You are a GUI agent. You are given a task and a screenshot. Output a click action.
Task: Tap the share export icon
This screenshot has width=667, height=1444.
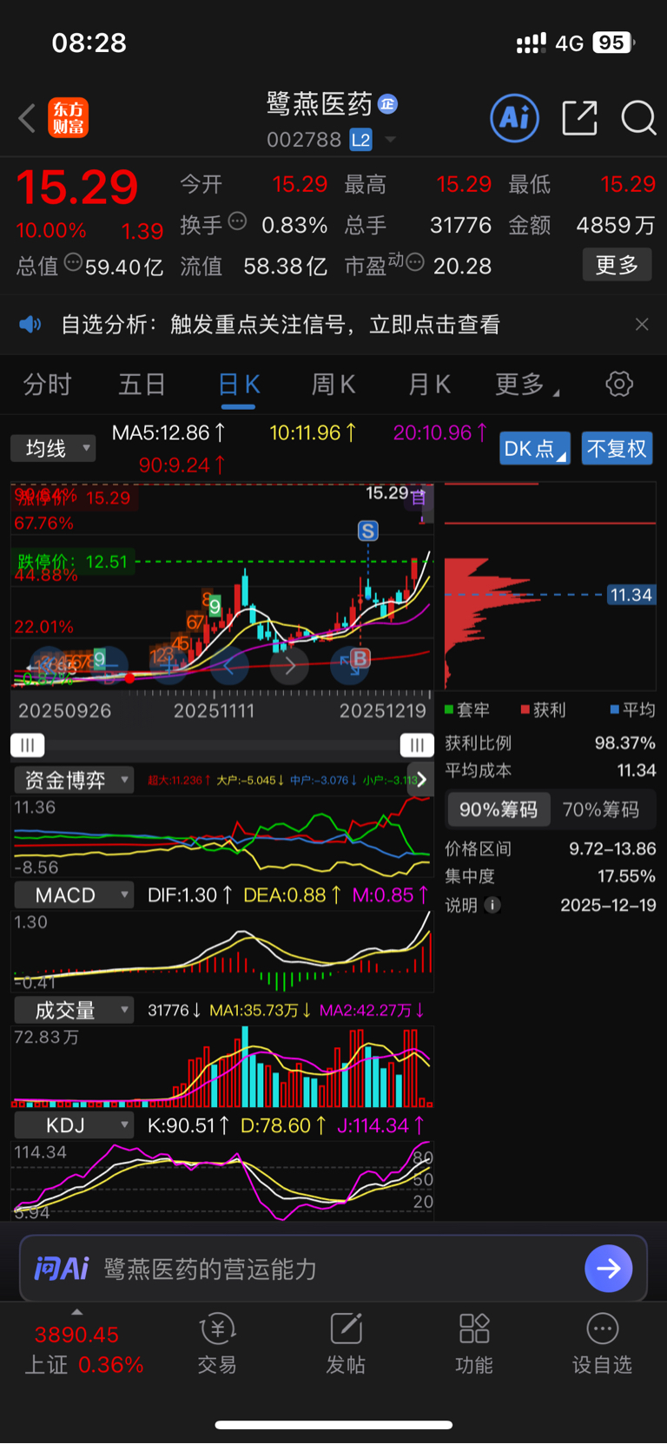pos(579,118)
